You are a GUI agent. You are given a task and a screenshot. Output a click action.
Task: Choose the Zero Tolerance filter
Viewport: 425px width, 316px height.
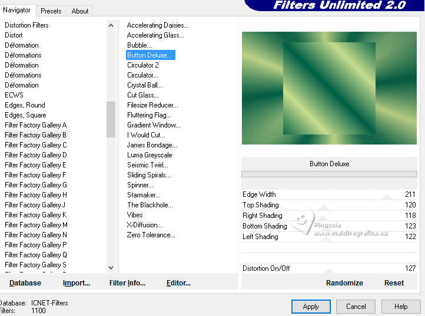point(151,235)
